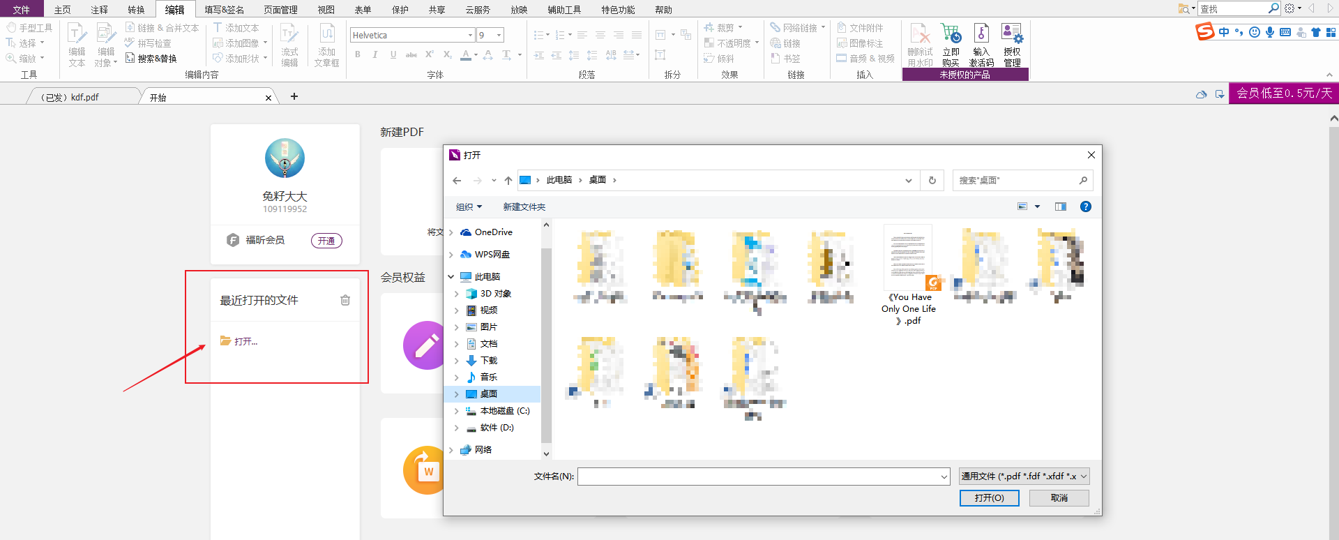This screenshot has height=540, width=1339.
Task: Click the Buy Now (立即购买) cart icon
Action: (x=951, y=45)
